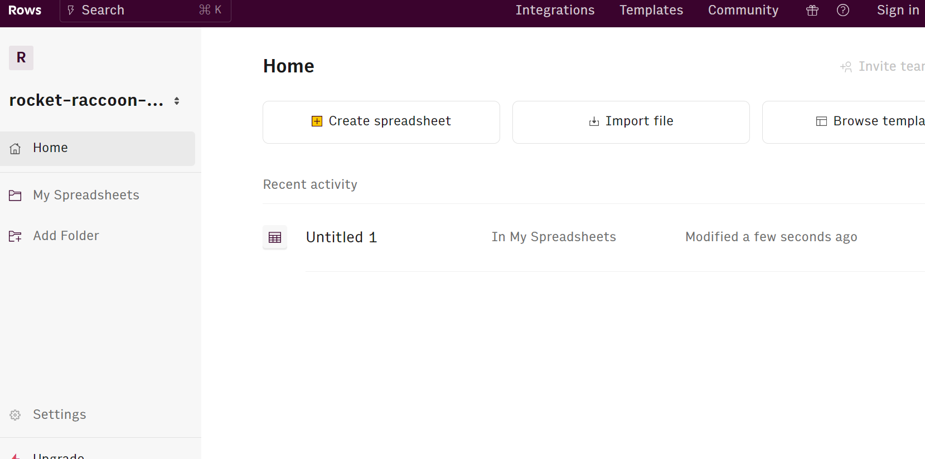Click the My Spreadsheets folder icon

(x=15, y=196)
